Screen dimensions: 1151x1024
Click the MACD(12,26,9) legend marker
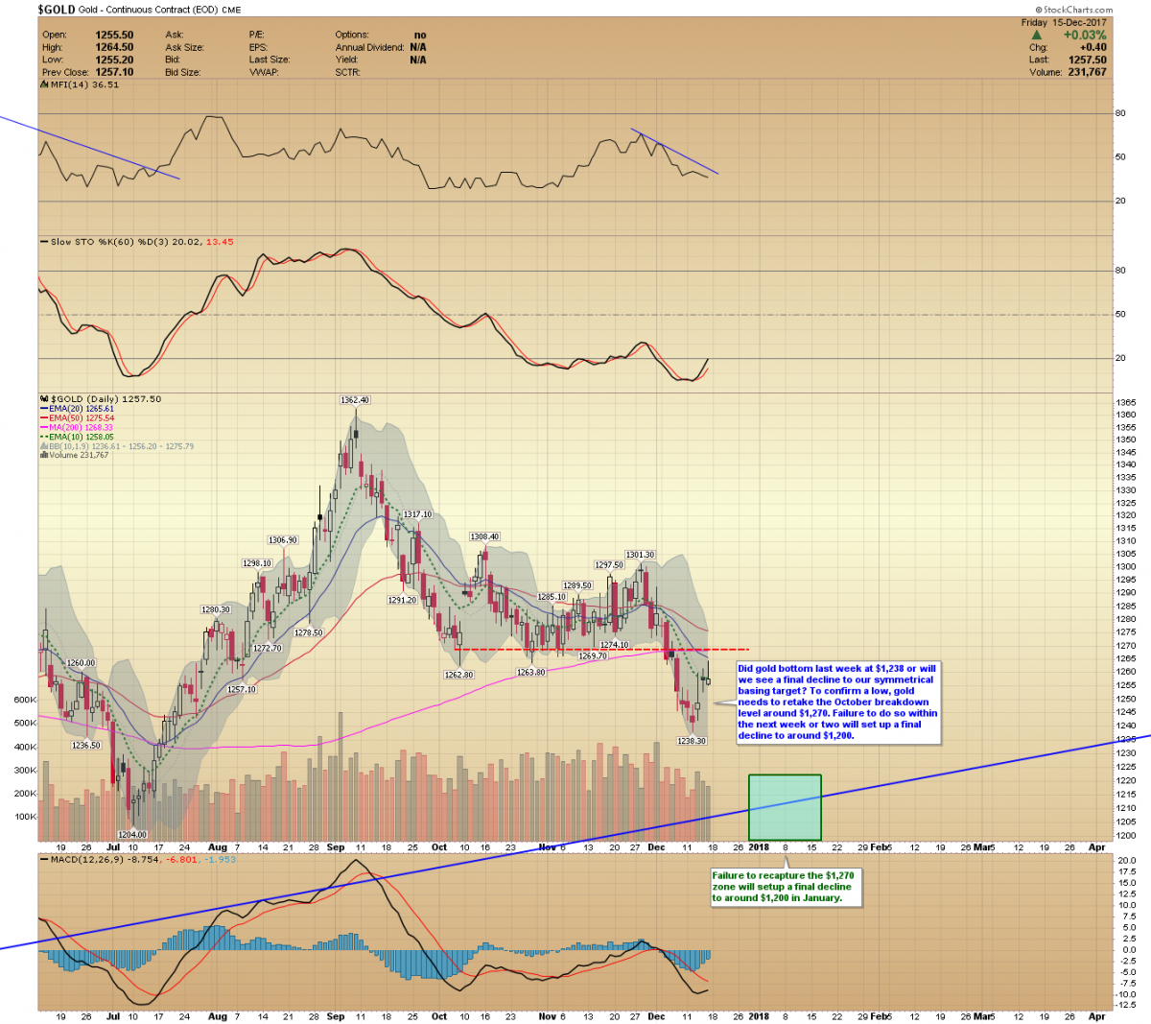pos(43,859)
